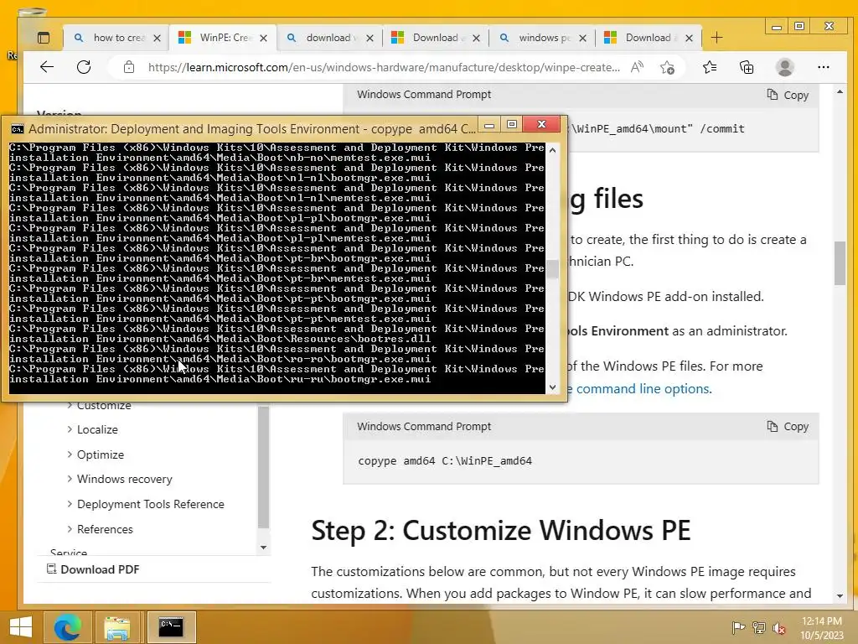View site information lock icon
The width and height of the screenshot is (858, 644).
pos(128,67)
